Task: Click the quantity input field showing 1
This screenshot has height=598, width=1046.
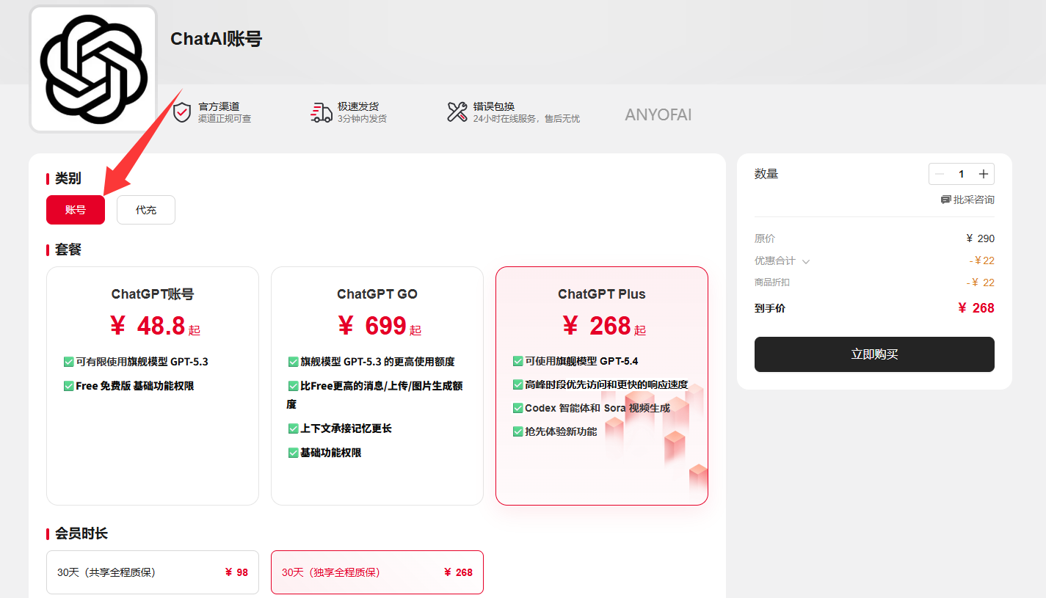Action: click(962, 174)
